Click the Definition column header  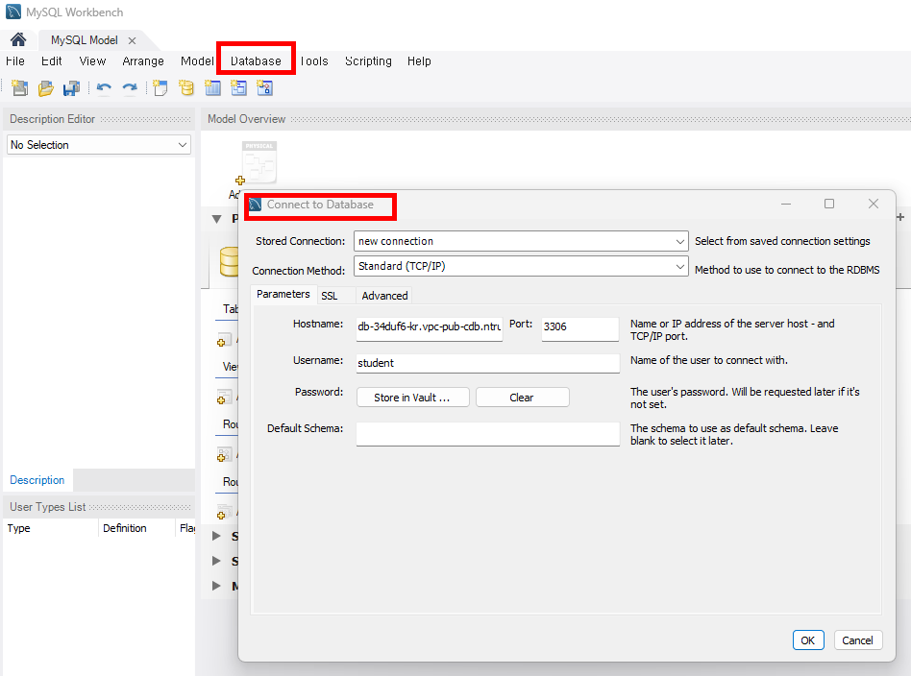(x=135, y=528)
